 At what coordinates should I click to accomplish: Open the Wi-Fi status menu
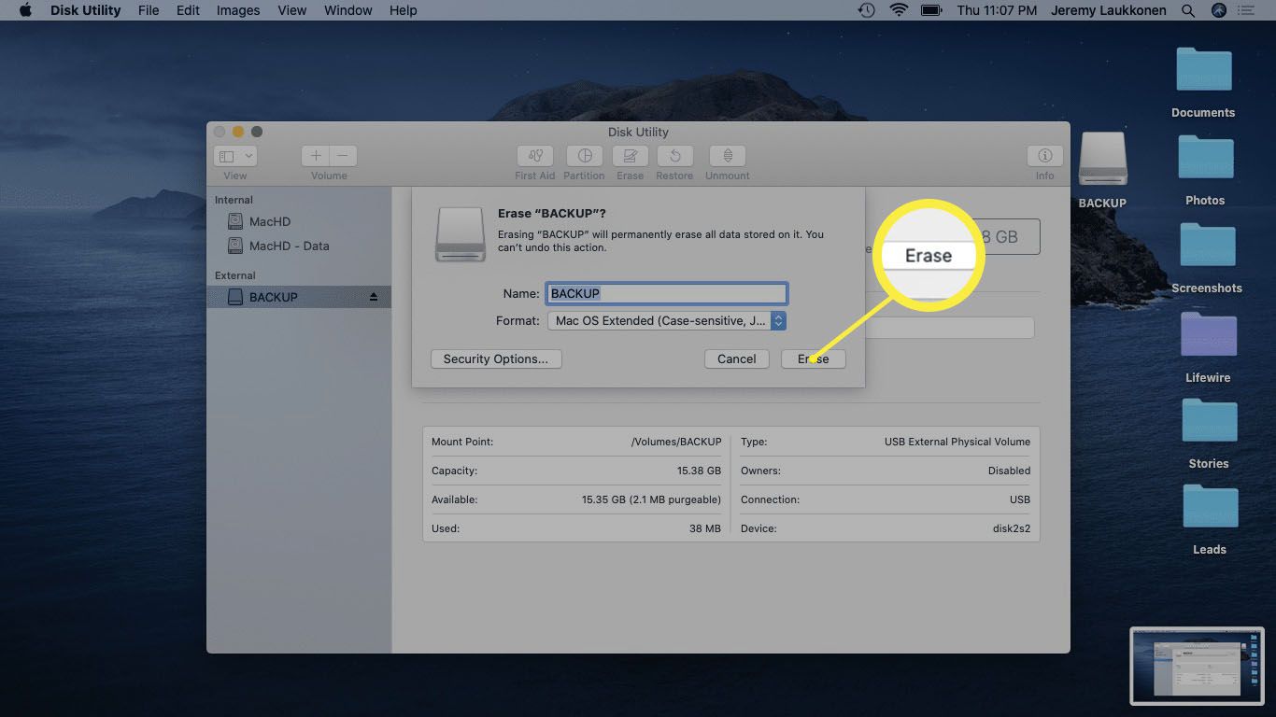pyautogui.click(x=899, y=10)
